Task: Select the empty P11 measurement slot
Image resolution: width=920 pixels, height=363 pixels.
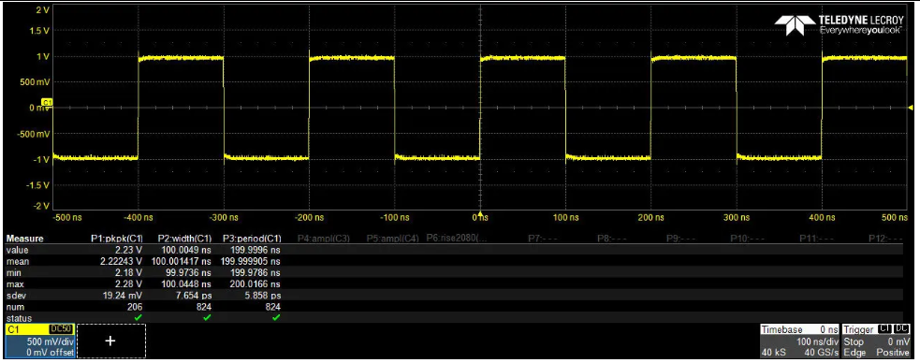Action: (x=817, y=240)
